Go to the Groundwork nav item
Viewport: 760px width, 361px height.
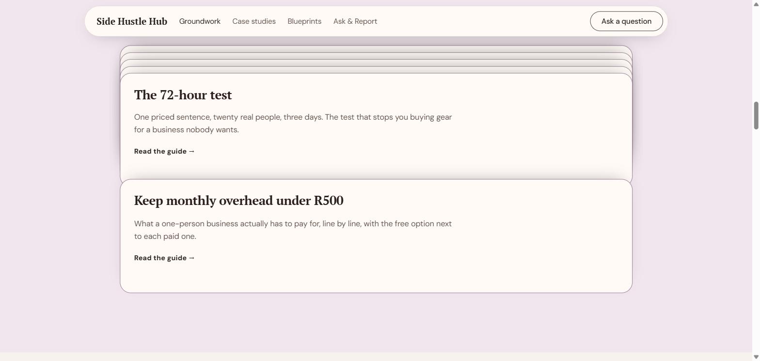click(x=200, y=21)
